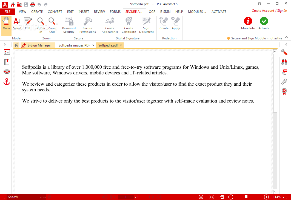Click Create Appearance for signature
The height and width of the screenshot is (200, 291).
click(x=110, y=25)
